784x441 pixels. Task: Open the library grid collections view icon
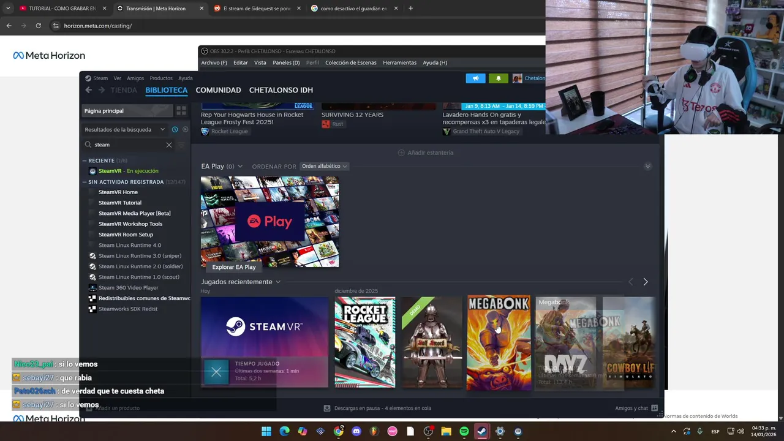(181, 111)
